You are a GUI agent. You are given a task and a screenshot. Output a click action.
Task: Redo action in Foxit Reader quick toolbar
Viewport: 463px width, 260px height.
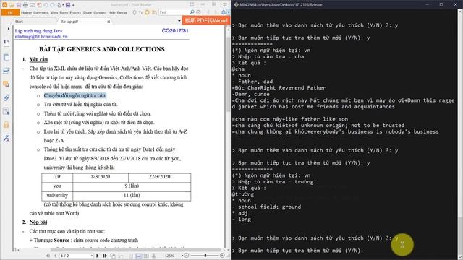[52, 5]
